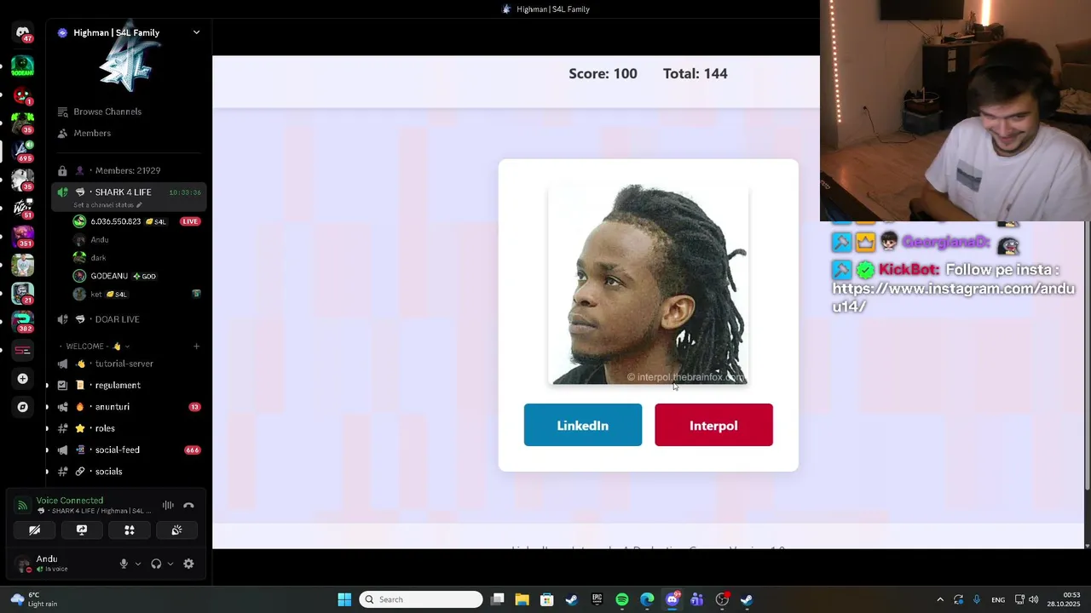The width and height of the screenshot is (1091, 613).
Task: Open Microsoft Teams from taskbar
Action: pyautogui.click(x=697, y=599)
